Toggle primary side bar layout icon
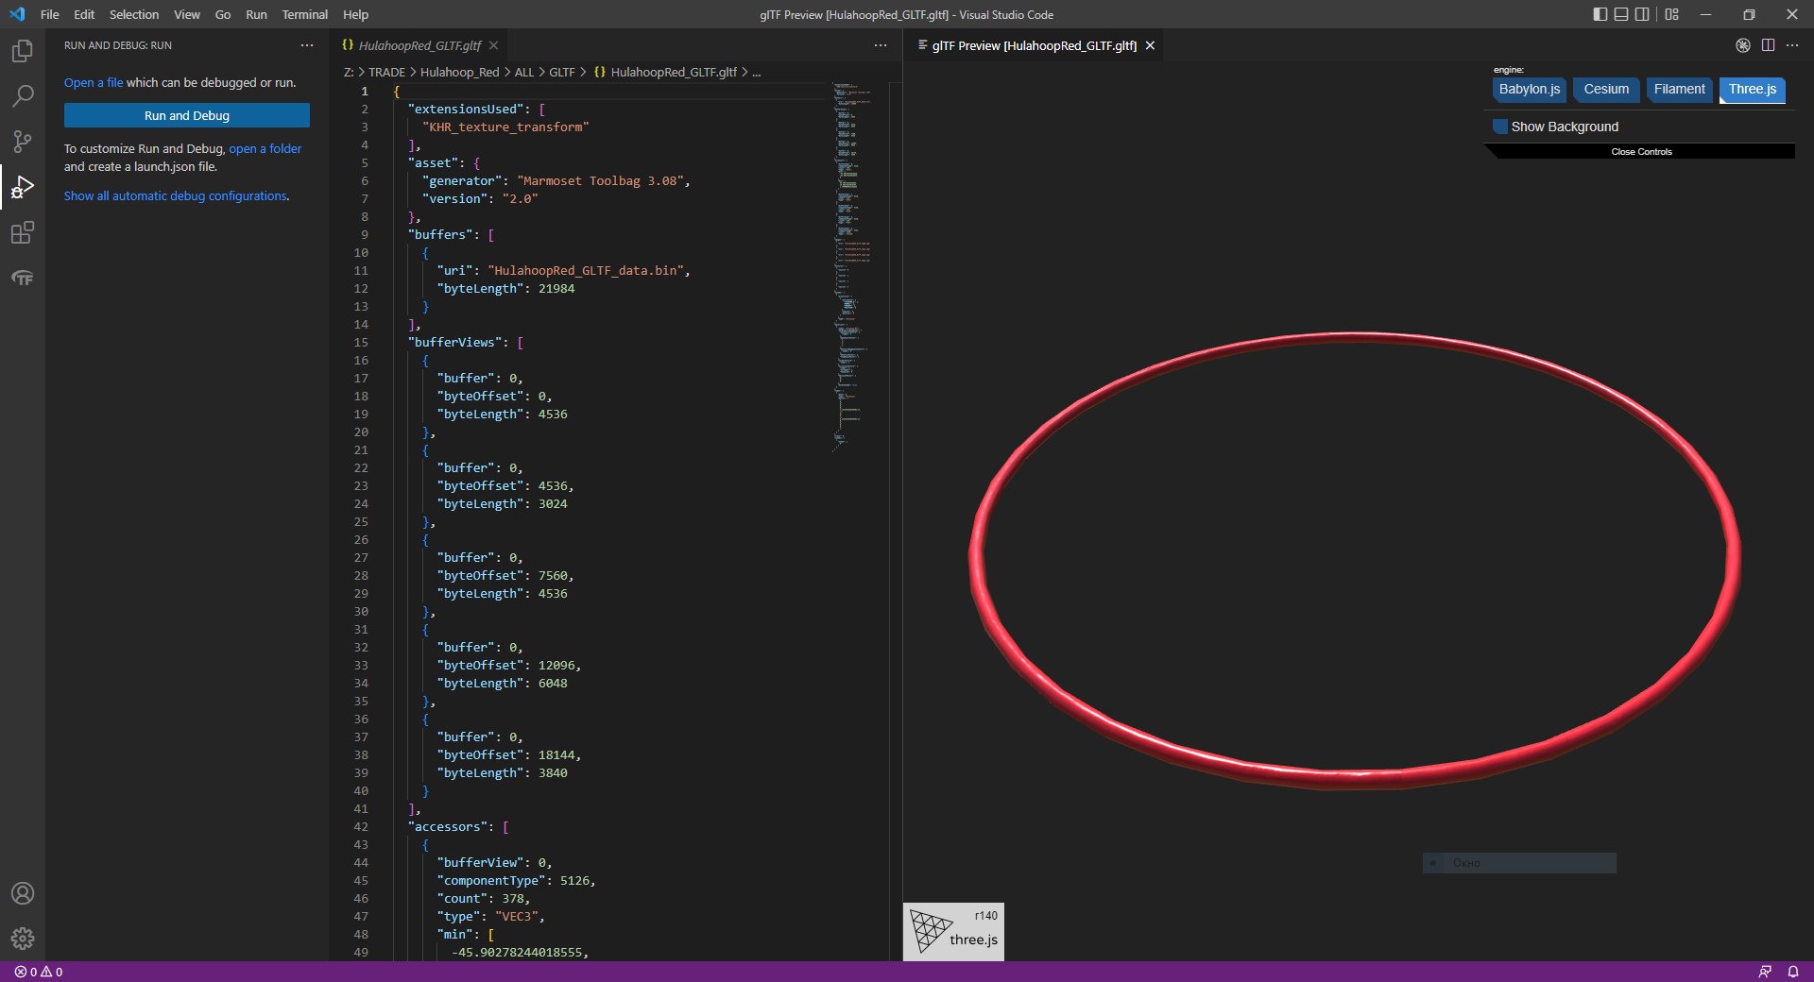This screenshot has height=982, width=1814. [1600, 14]
